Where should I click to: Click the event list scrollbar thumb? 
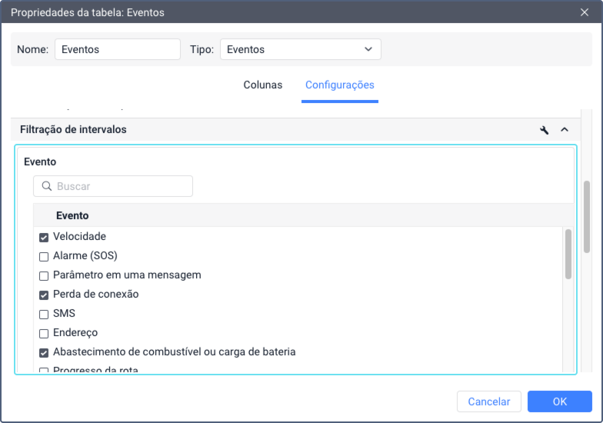coord(568,253)
